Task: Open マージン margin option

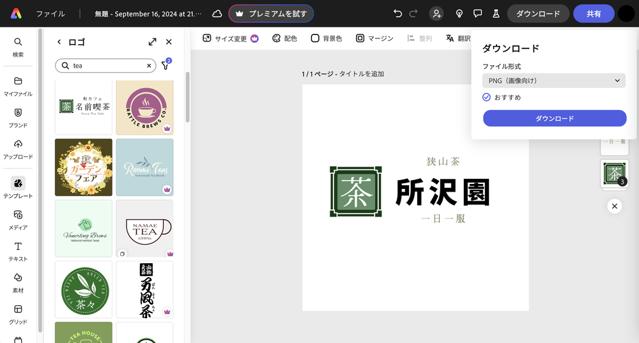Action: 374,38
